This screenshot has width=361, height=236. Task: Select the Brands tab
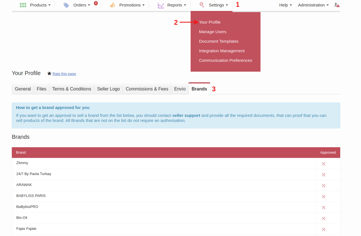tap(199, 89)
